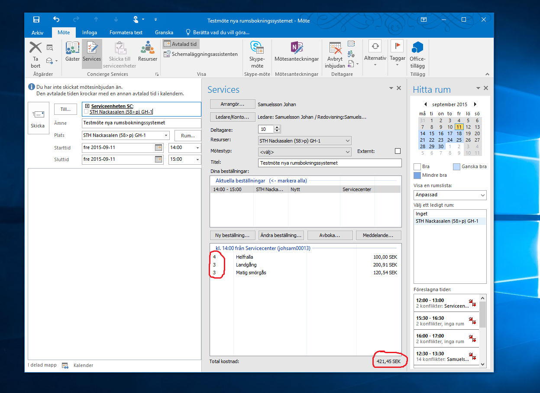Click the Avboka... button
This screenshot has height=393, width=540.
pyautogui.click(x=330, y=235)
